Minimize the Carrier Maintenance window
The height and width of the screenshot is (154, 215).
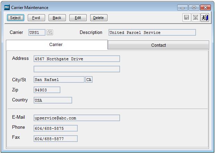point(182,8)
